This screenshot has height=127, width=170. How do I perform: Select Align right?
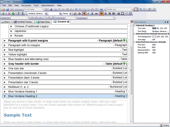tap(109, 13)
